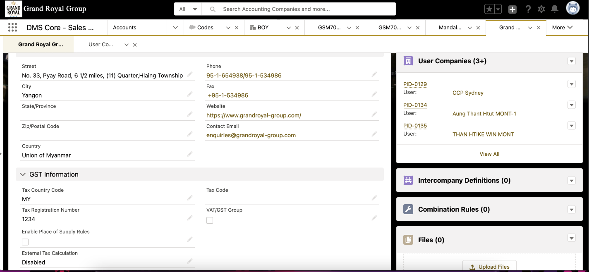
Task: Click the Upload Files button
Action: pos(489,267)
